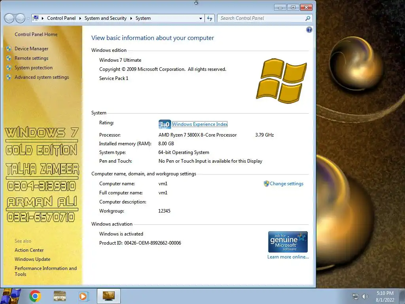This screenshot has width=405, height=304.
Task: Click shield icon next to Change settings
Action: point(266,184)
